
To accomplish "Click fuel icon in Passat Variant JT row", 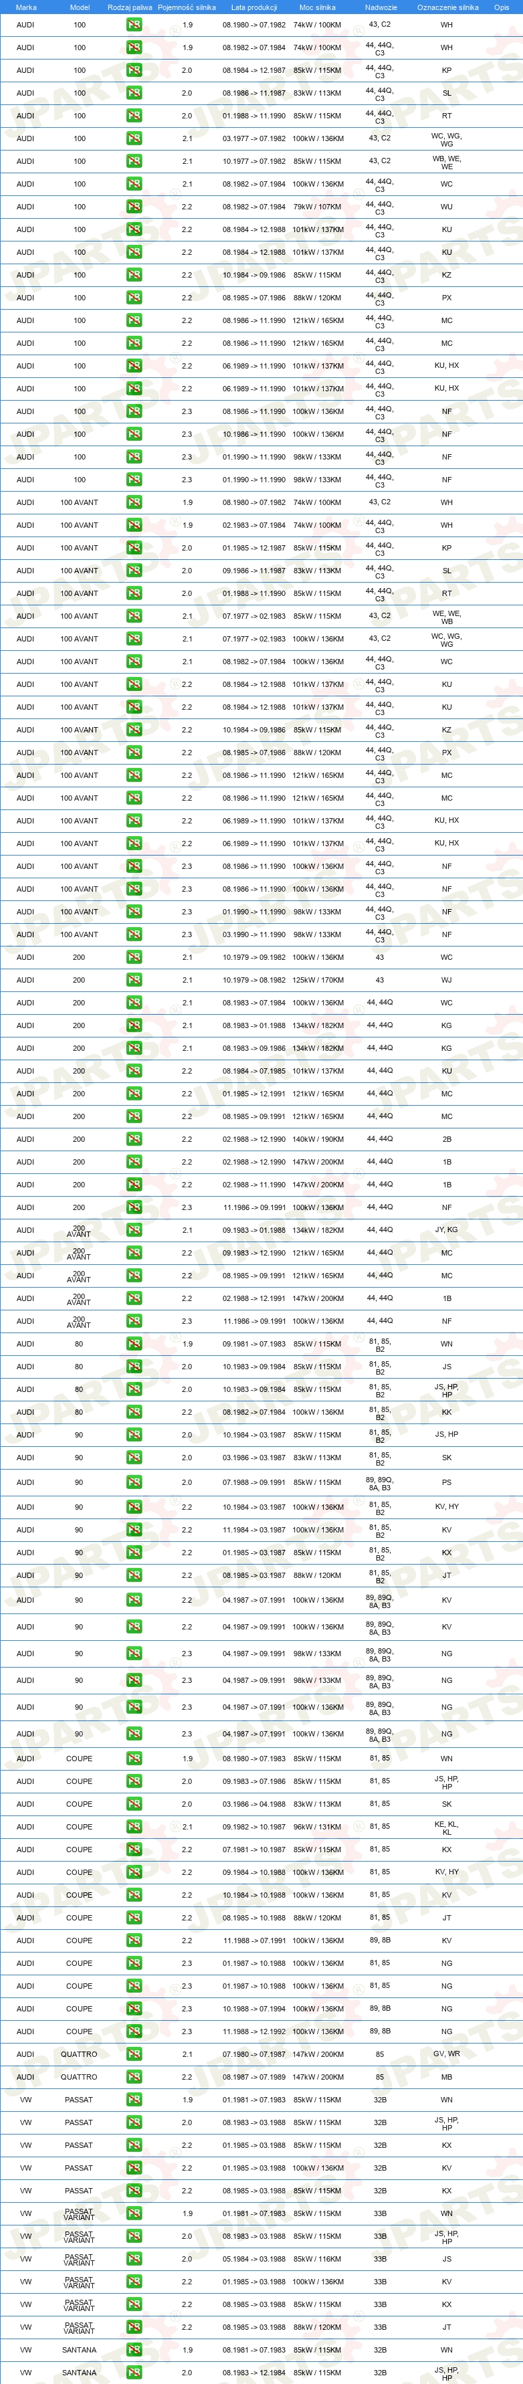I will [x=134, y=2326].
